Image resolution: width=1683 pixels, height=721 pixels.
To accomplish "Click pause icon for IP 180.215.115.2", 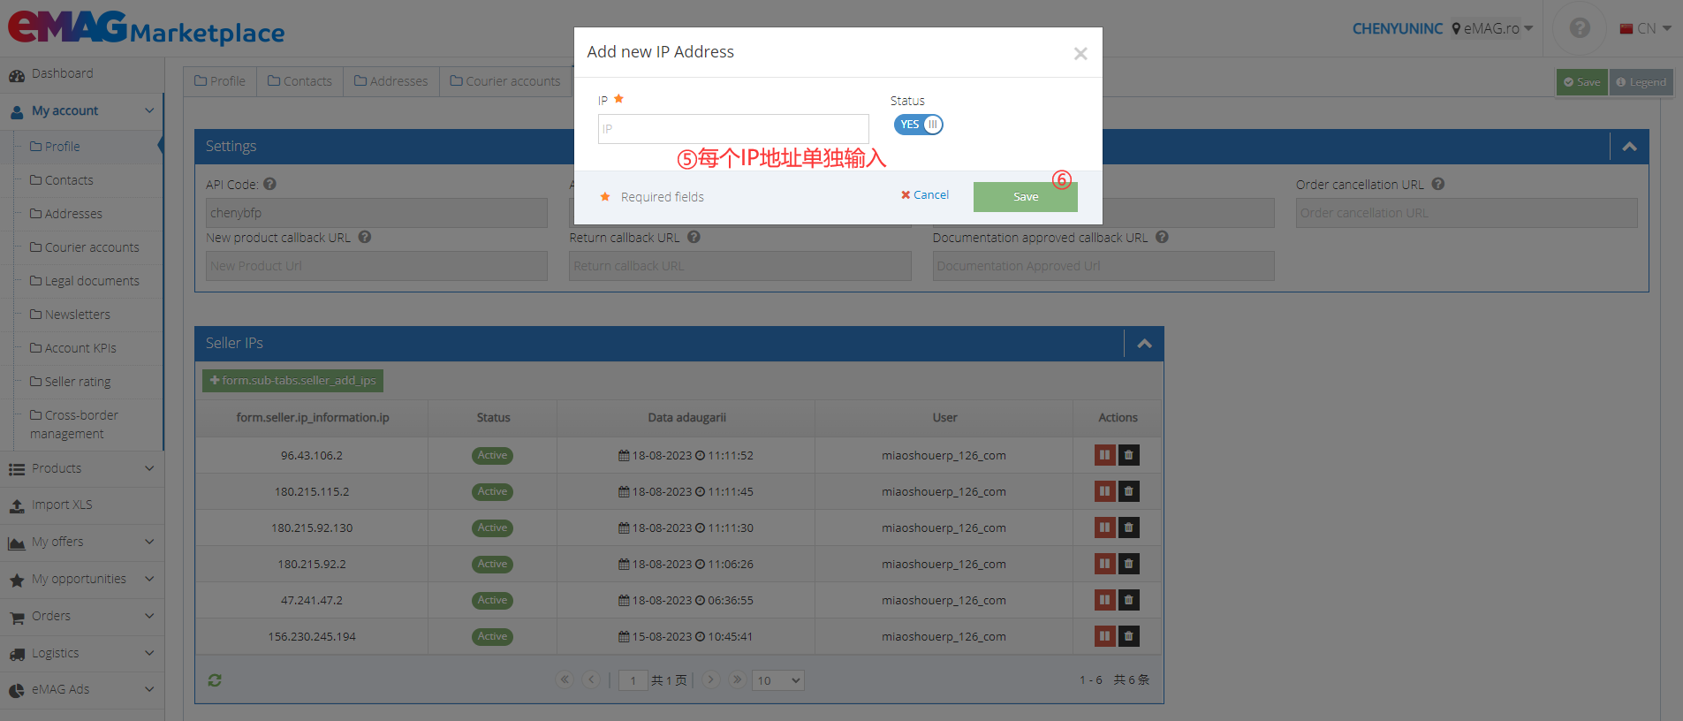I will pyautogui.click(x=1104, y=491).
